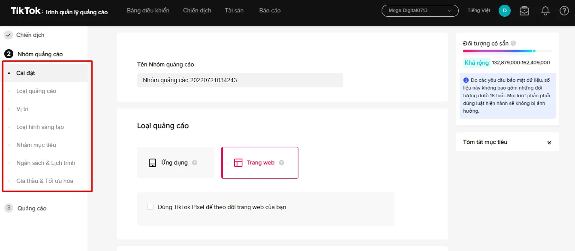This screenshot has height=251, width=575.
Task: Jump to Giá thầu & Tối ưu hóa section
Action: pyautogui.click(x=45, y=181)
